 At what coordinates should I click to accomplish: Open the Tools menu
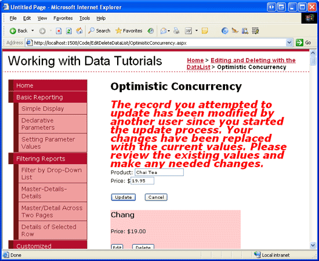pyautogui.click(x=85, y=19)
